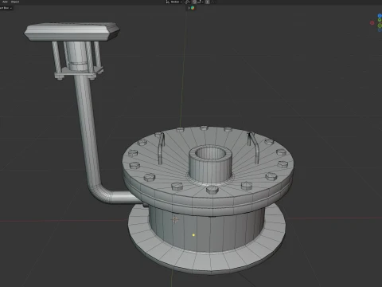The height and width of the screenshot is (287, 382).
Task: Open the Add menu in viewport header
Action: (x=5, y=2)
